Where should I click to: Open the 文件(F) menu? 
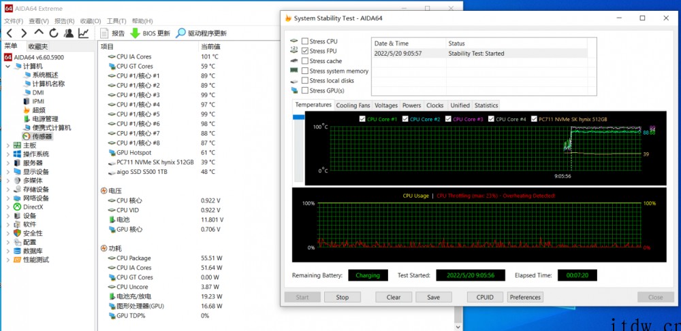(14, 21)
